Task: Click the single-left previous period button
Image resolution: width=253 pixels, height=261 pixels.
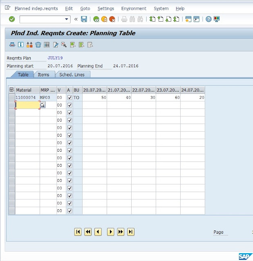Action: [98, 232]
